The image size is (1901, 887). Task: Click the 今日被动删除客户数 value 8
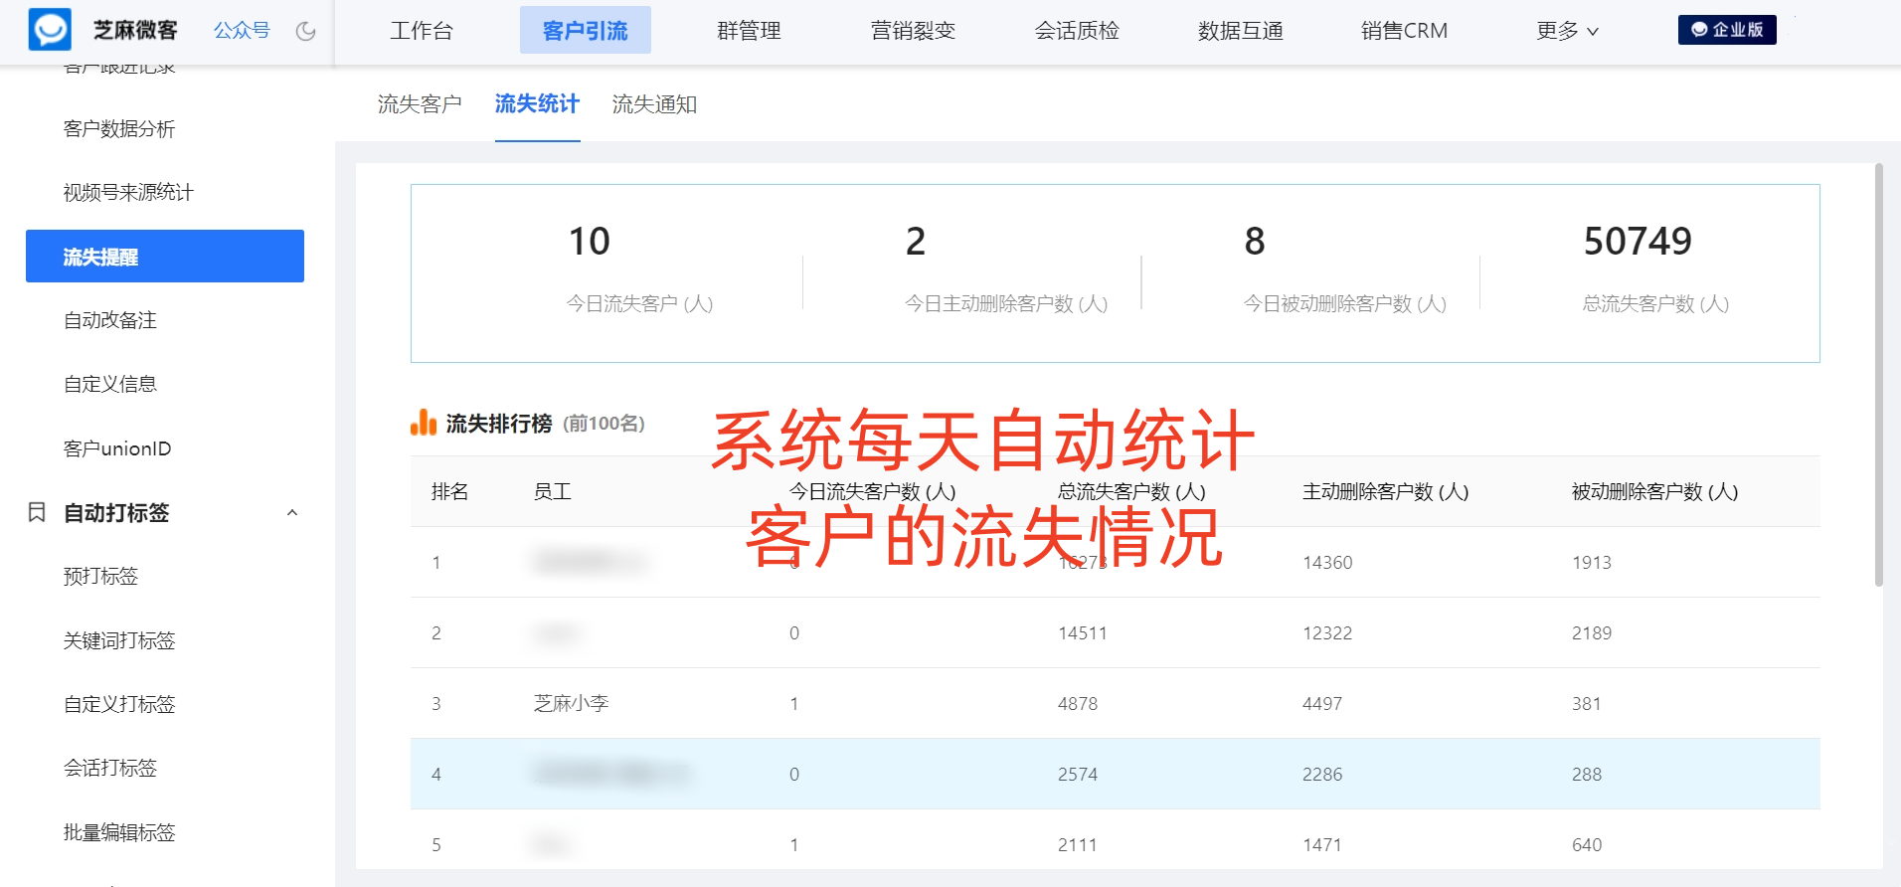coord(1255,241)
